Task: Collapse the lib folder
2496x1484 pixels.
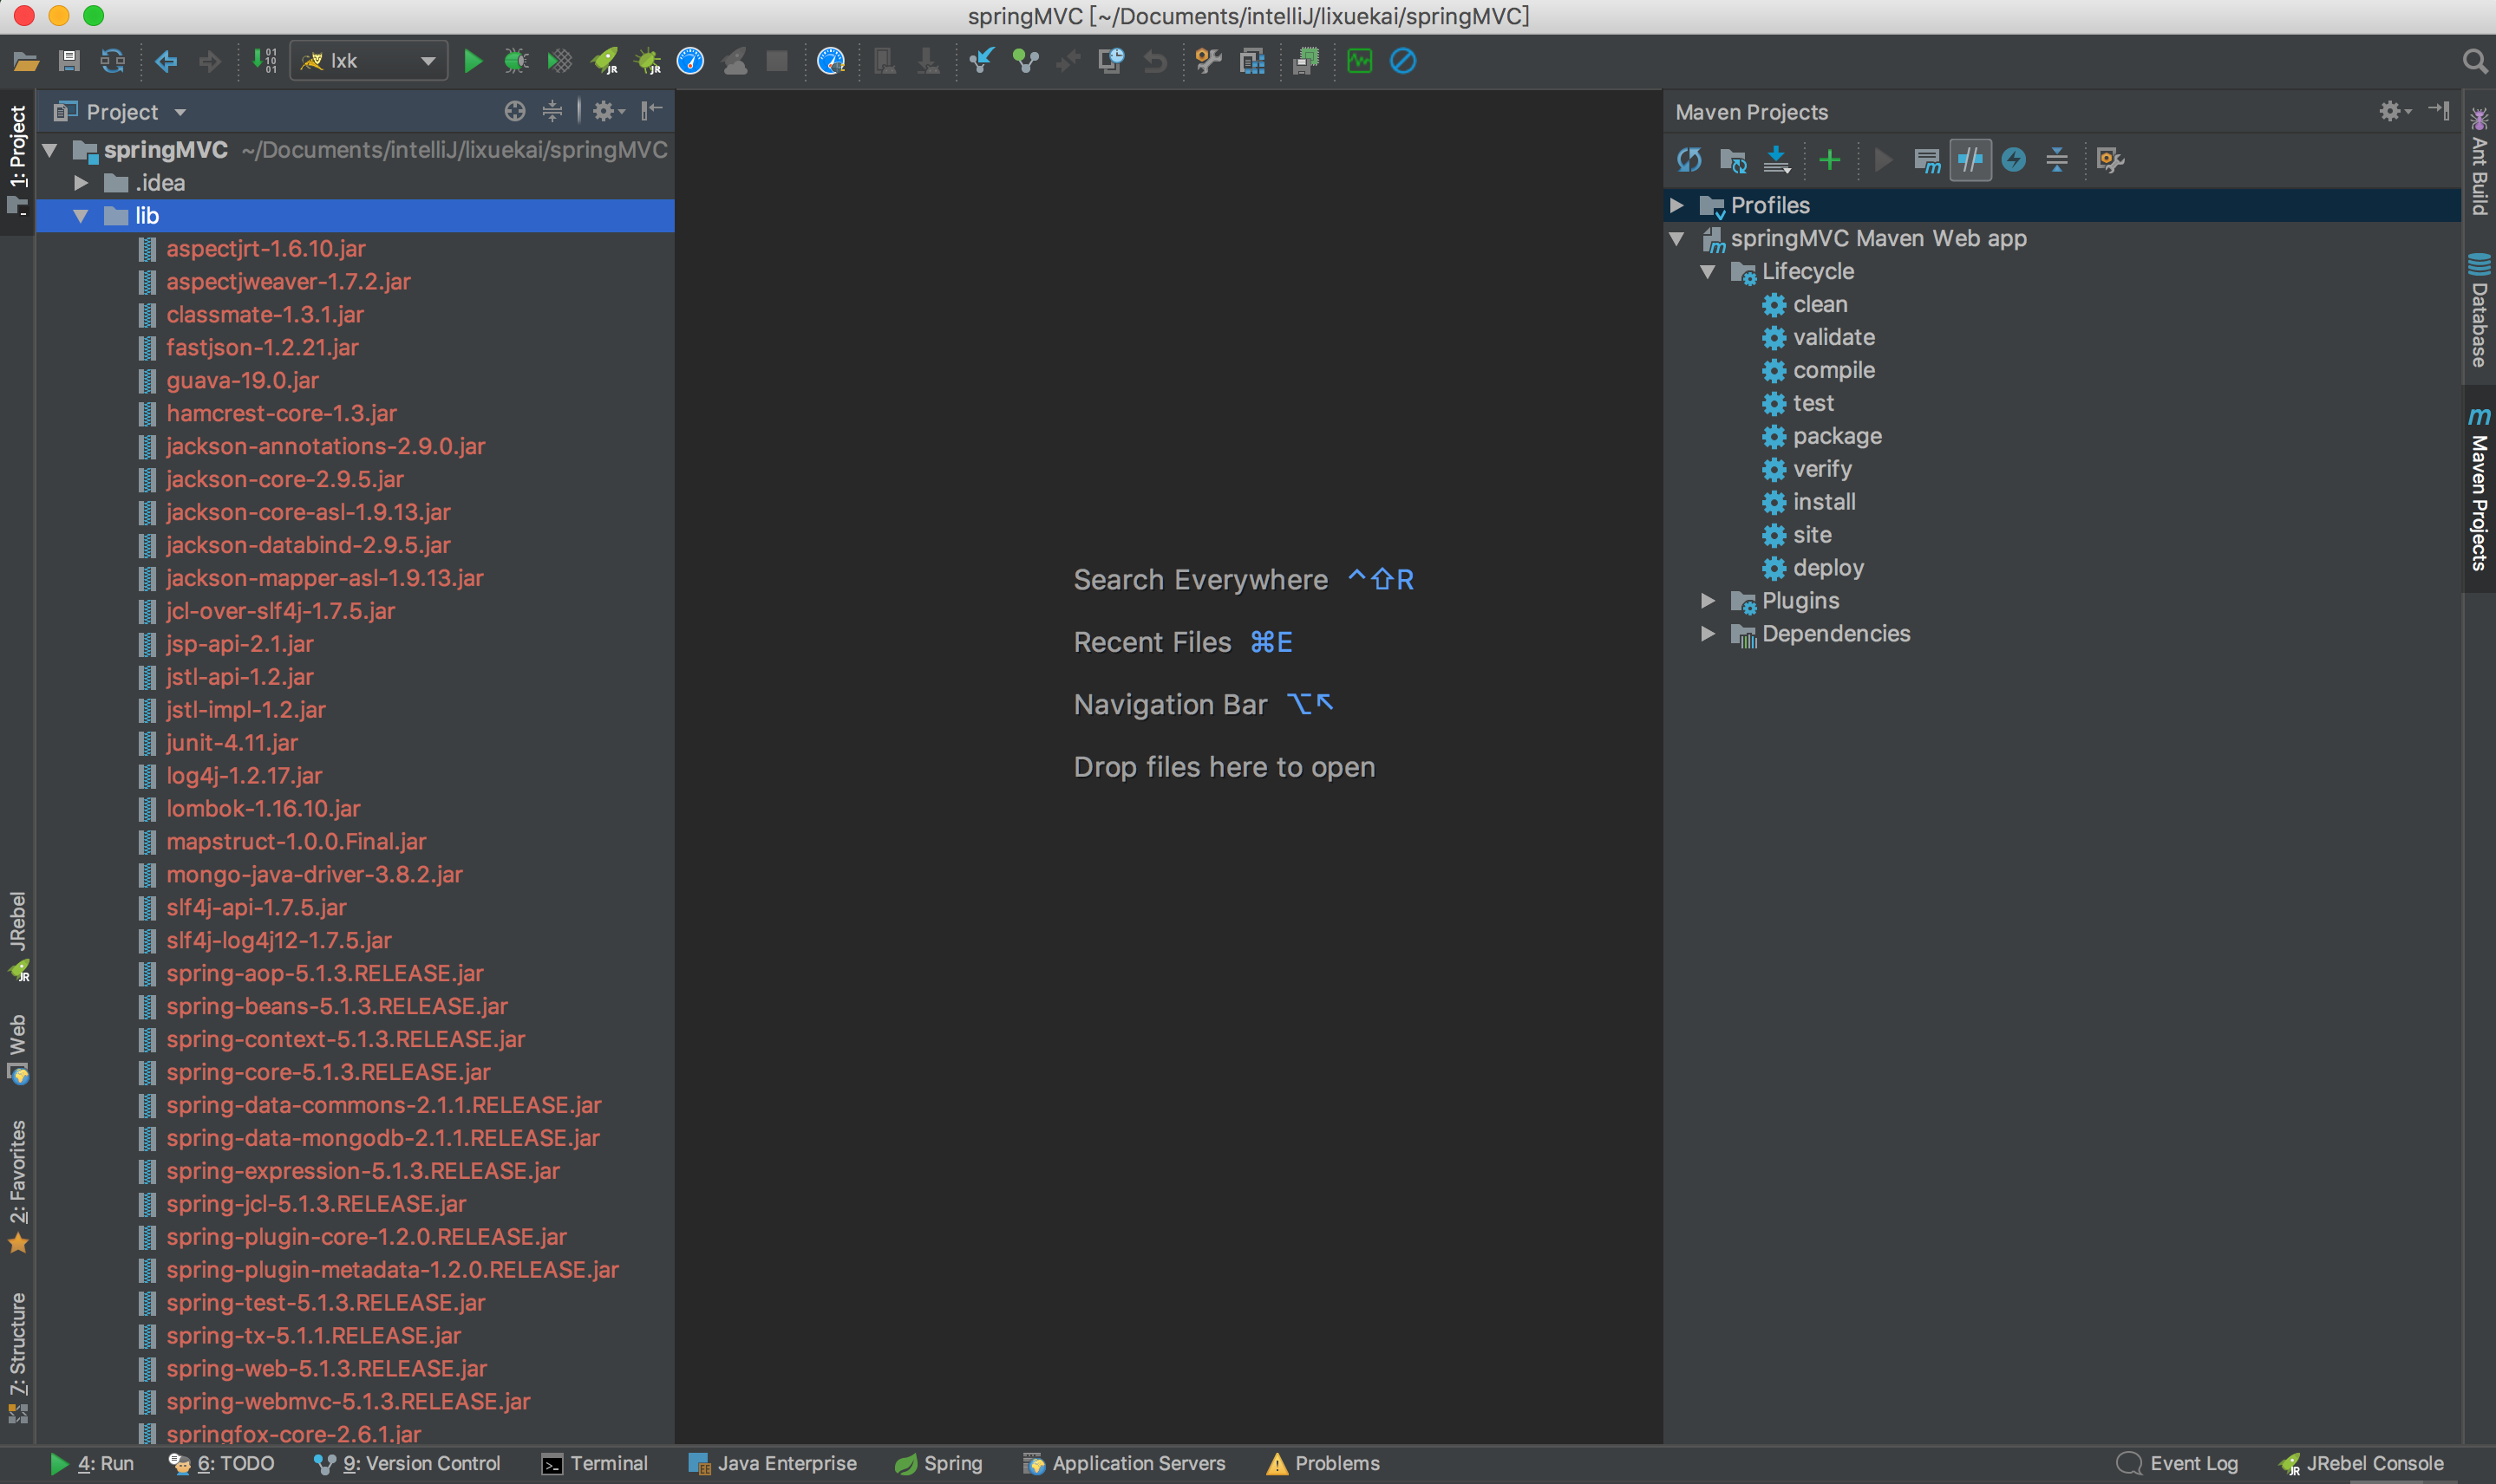Action: click(x=81, y=216)
